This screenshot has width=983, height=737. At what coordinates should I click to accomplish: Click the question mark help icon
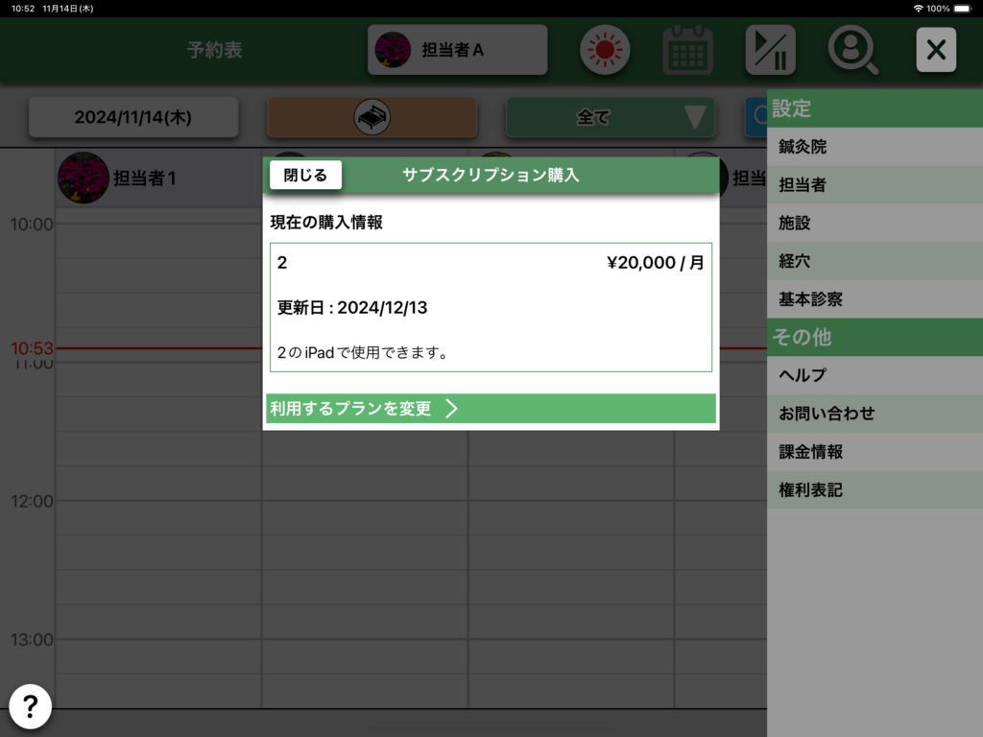pyautogui.click(x=31, y=707)
